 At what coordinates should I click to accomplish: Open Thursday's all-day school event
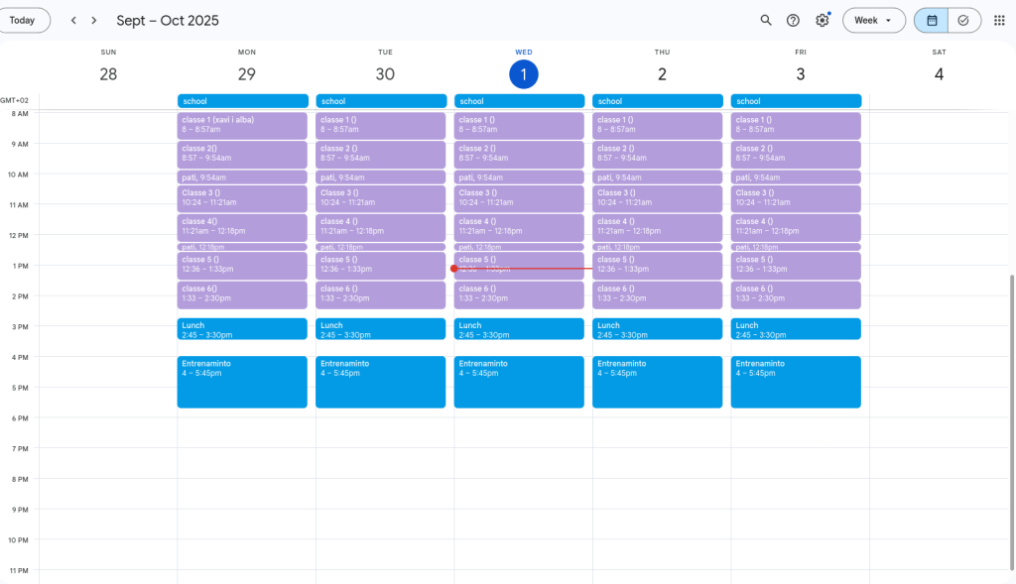pos(657,101)
